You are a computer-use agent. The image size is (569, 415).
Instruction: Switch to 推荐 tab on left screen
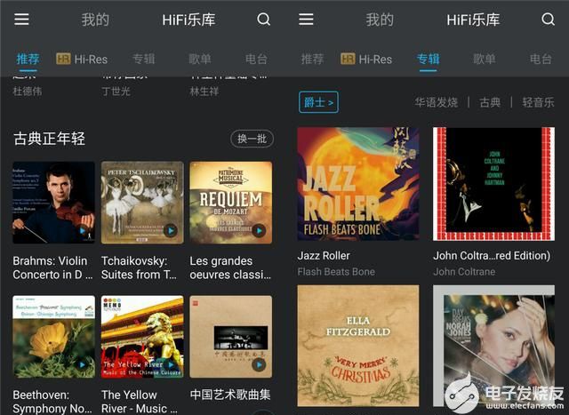tap(28, 60)
